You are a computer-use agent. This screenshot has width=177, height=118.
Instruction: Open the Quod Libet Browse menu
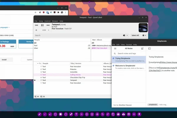point(55,21)
